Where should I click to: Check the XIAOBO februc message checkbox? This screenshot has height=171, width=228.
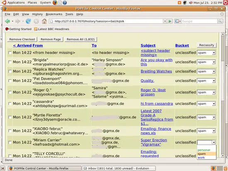point(10,131)
